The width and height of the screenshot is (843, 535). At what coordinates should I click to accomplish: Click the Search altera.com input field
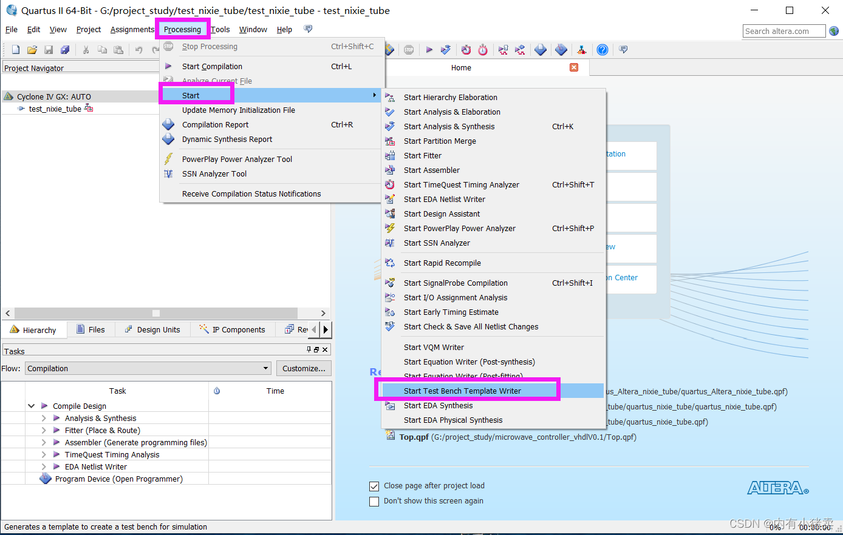[x=784, y=31]
